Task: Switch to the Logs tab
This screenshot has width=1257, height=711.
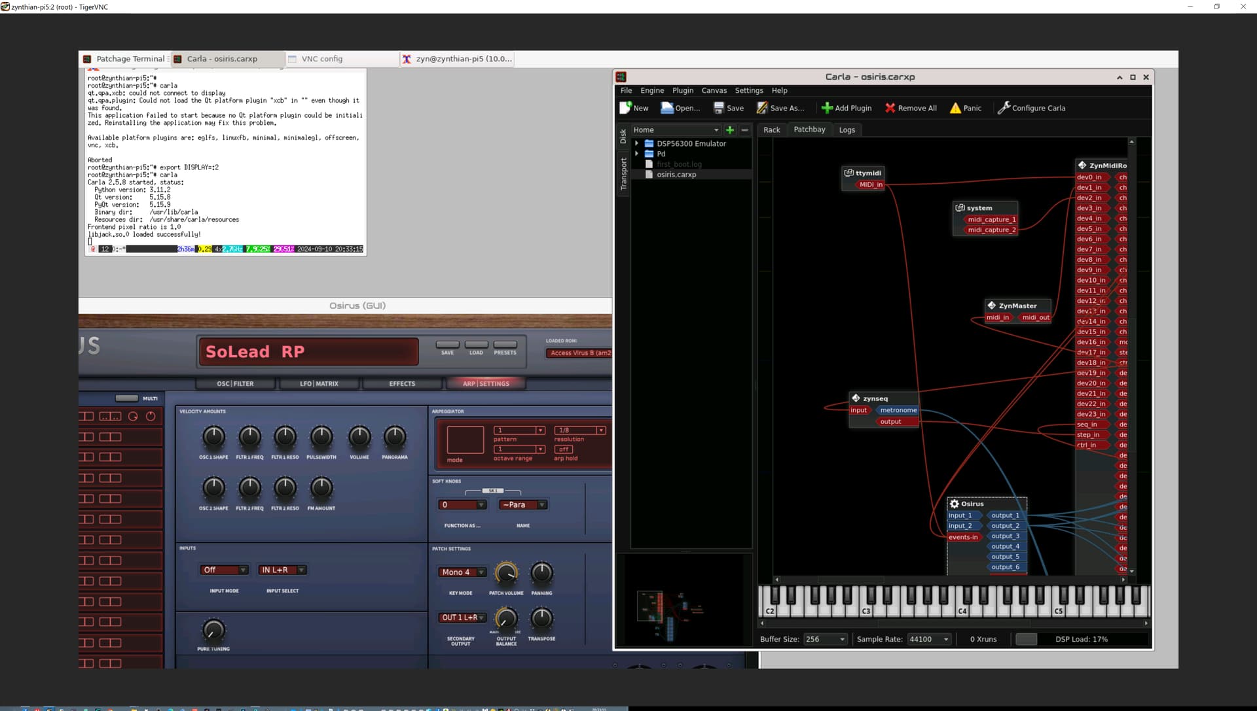Action: coord(847,130)
